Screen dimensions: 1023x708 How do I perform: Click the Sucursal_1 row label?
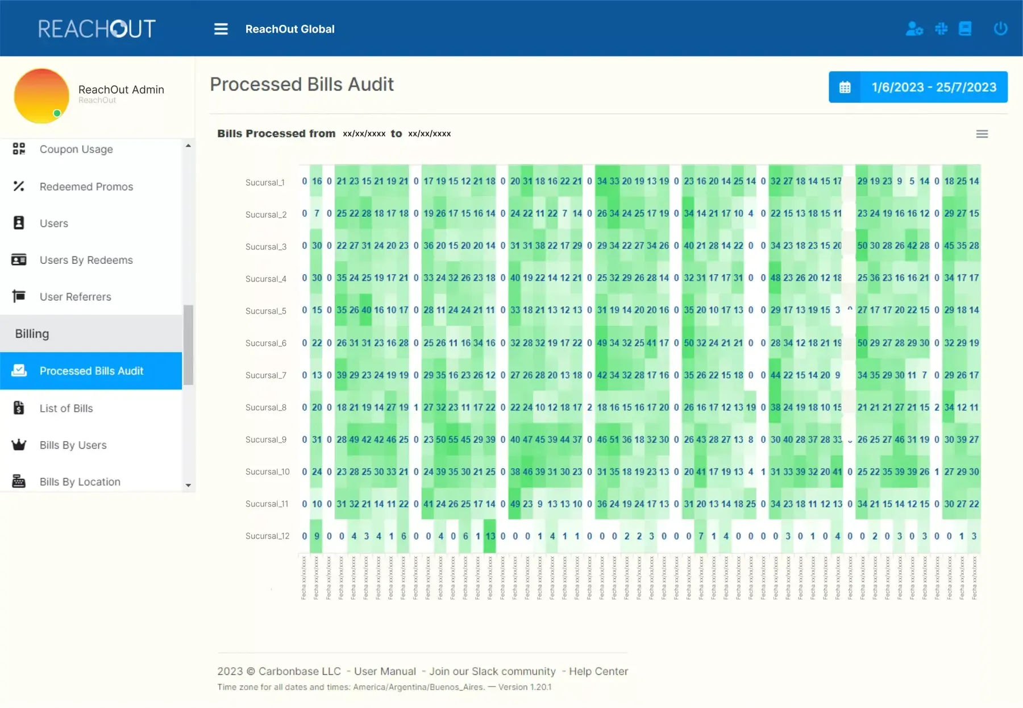265,183
